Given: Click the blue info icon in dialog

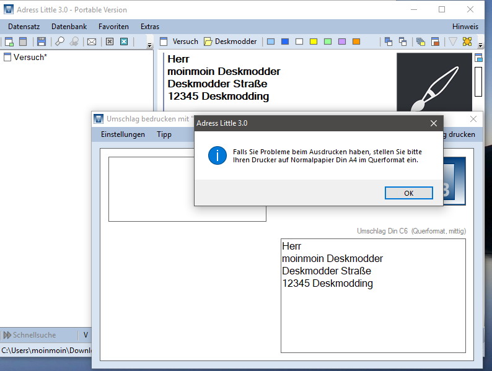Looking at the screenshot, I should [217, 155].
